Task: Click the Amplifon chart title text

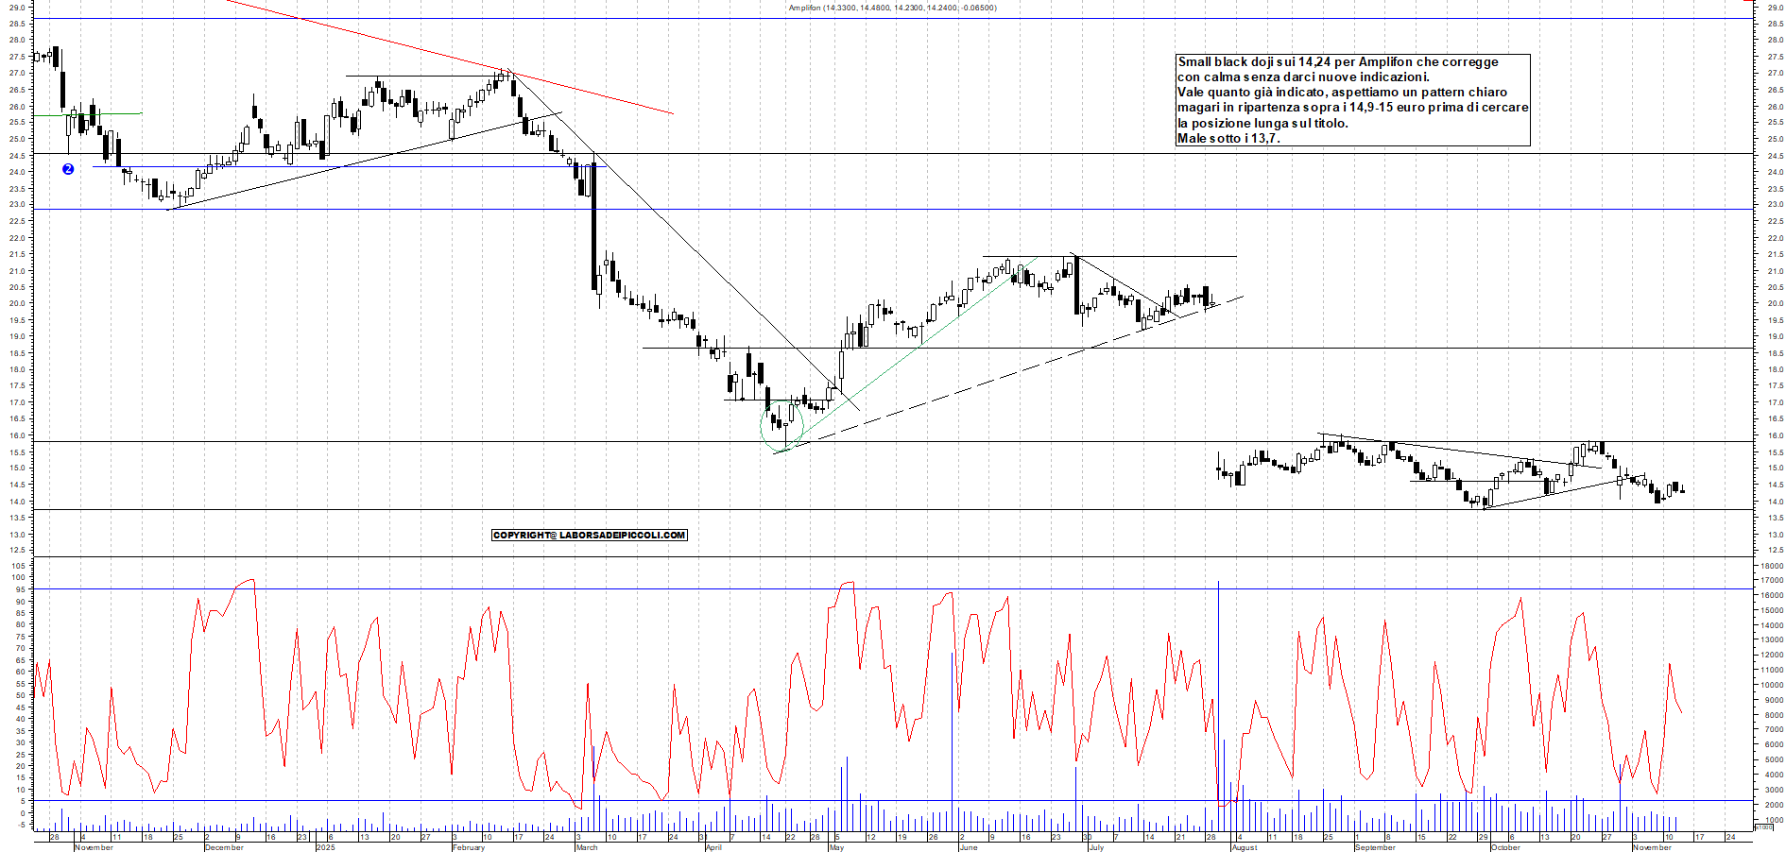Action: (892, 9)
